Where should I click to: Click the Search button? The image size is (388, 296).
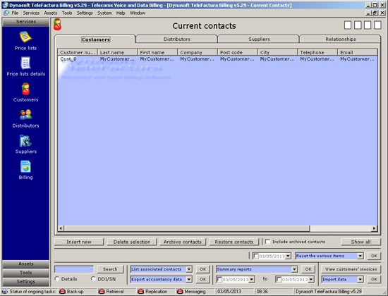(110, 269)
